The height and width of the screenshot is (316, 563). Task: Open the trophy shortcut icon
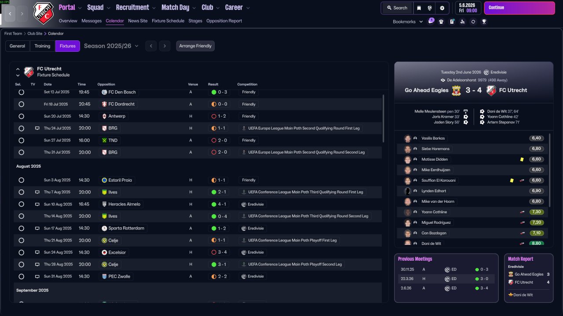[484, 22]
